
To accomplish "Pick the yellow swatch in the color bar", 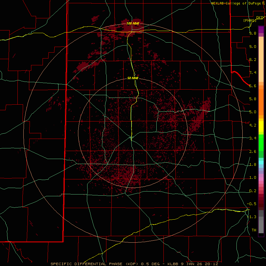I will click(x=261, y=126).
